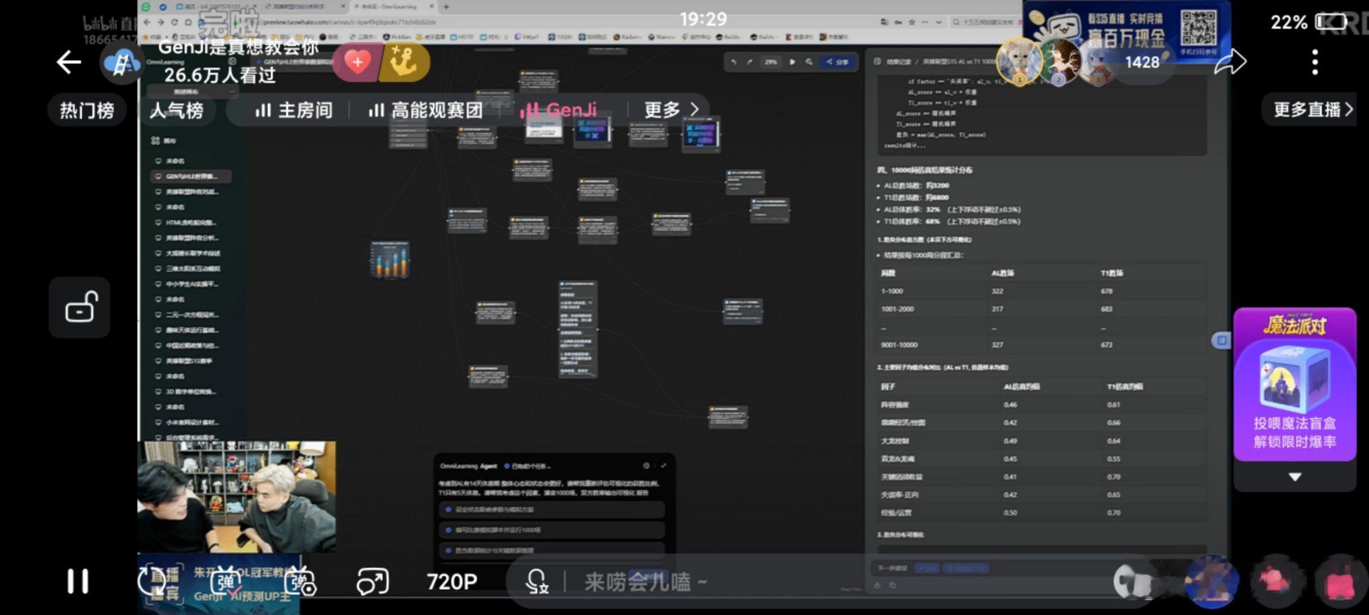
Task: Open danmaku settings gear icon
Action: coord(300,581)
